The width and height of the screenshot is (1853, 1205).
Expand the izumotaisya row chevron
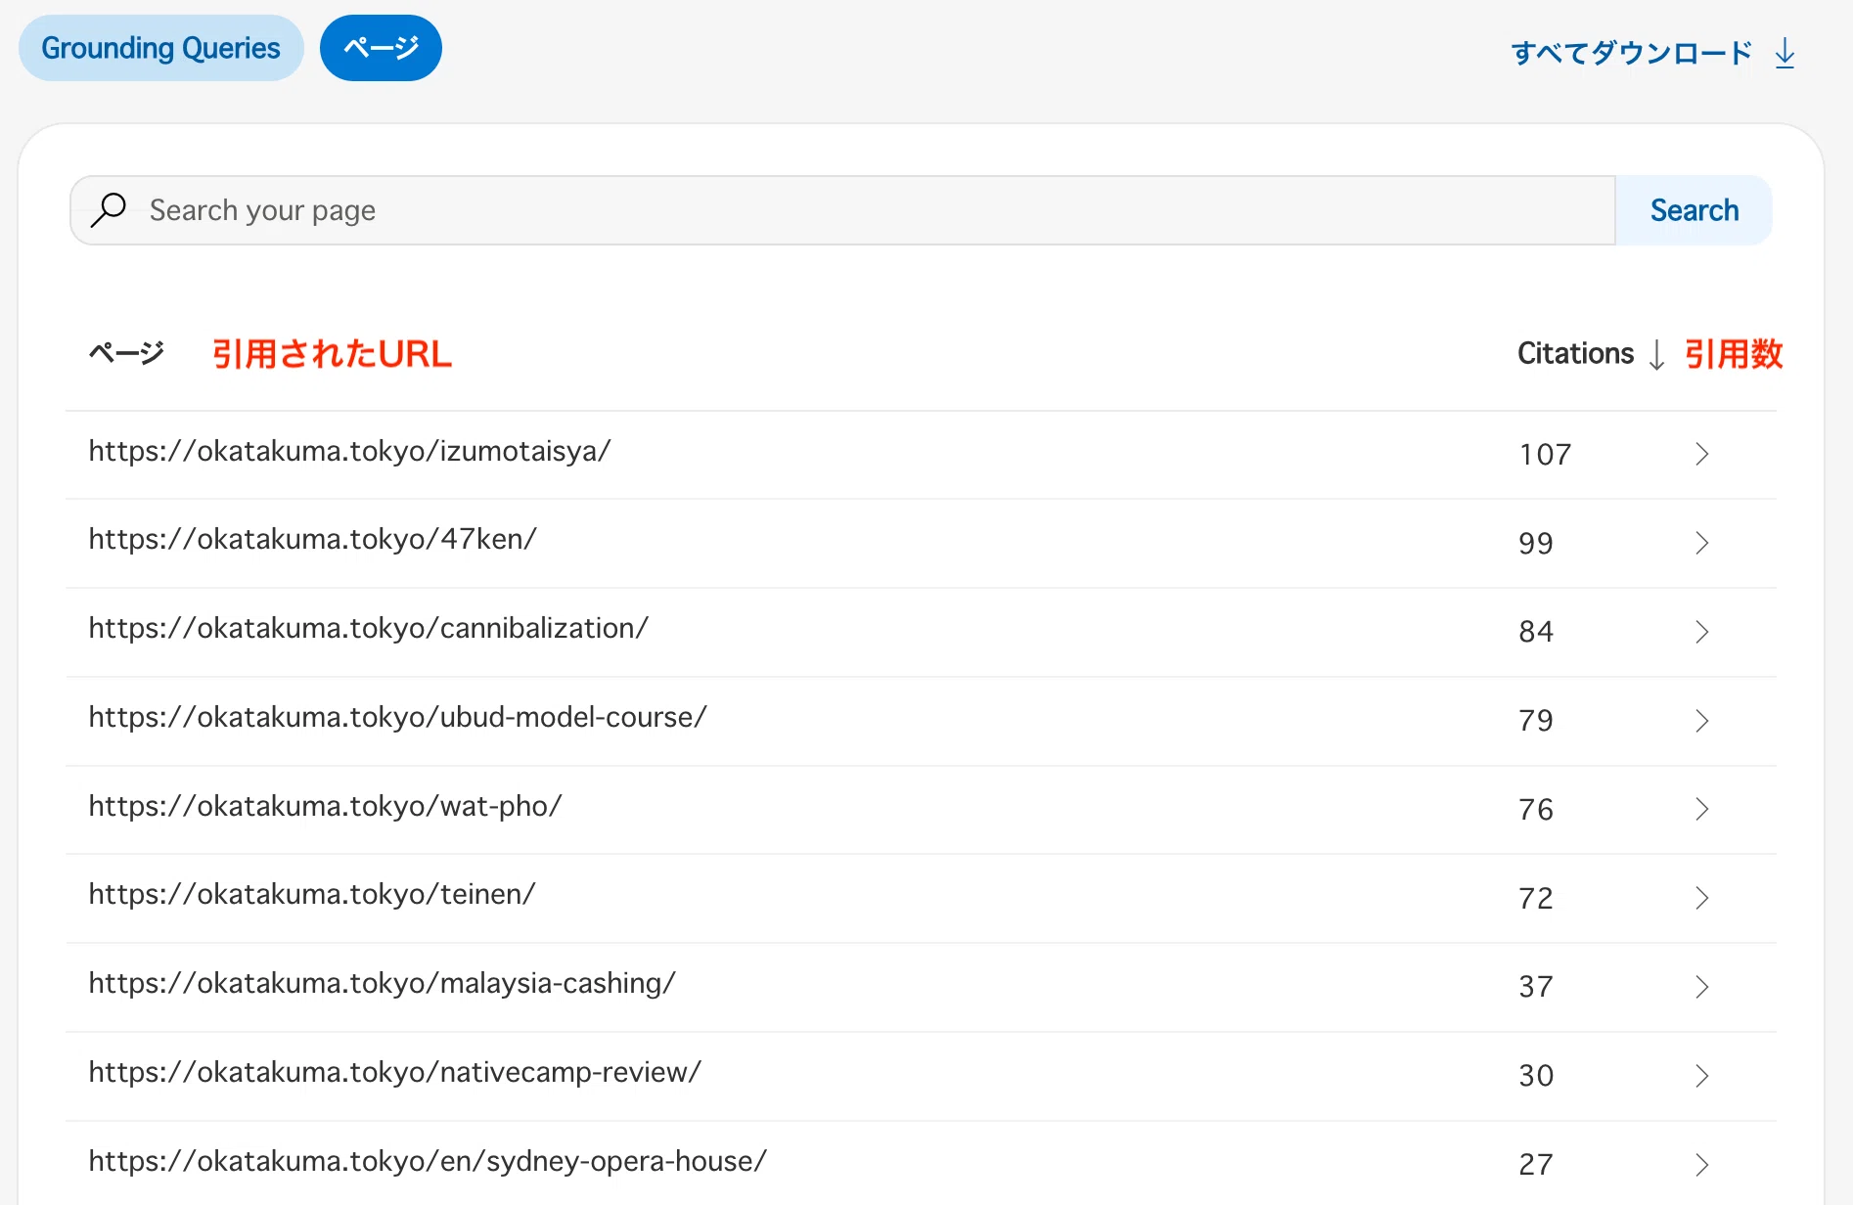[1701, 454]
